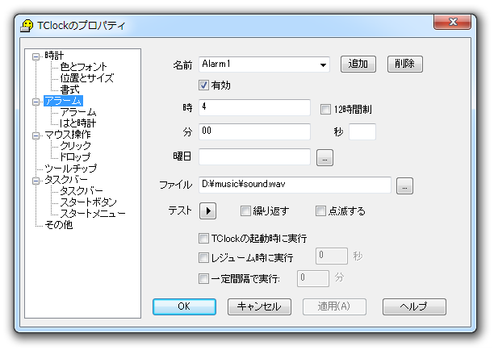Click the 曜日 weekday input field
The width and height of the screenshot is (494, 350).
(x=254, y=156)
